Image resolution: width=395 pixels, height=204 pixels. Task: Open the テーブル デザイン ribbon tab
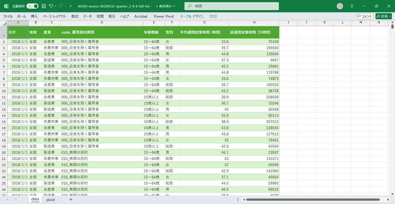click(192, 16)
